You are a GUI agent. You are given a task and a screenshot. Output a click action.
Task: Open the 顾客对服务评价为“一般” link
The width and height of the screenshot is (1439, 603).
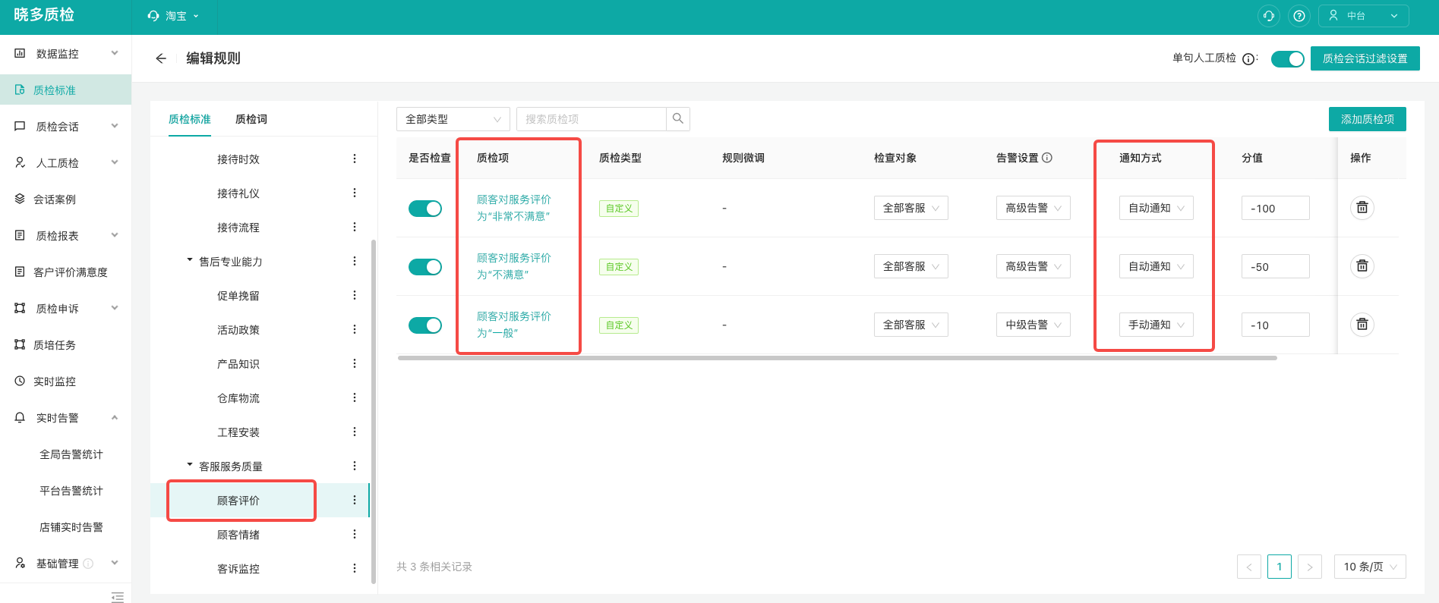[x=514, y=325]
